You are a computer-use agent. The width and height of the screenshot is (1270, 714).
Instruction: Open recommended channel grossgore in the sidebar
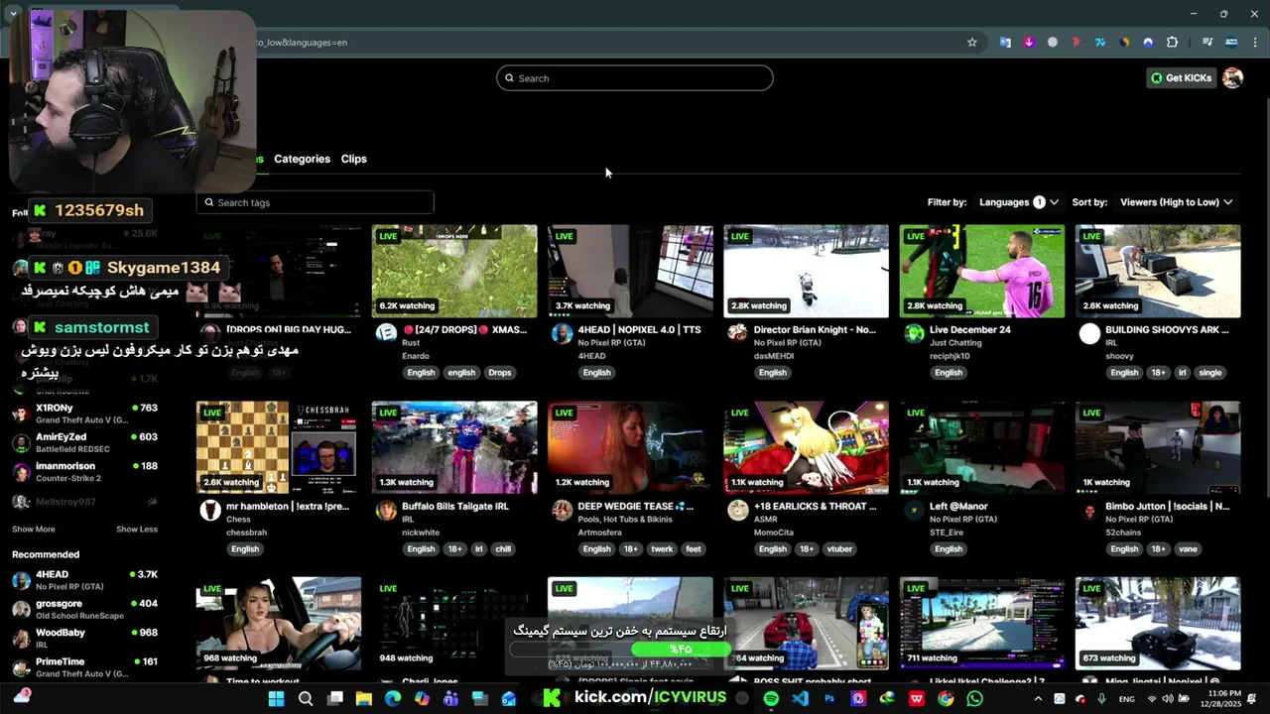pos(84,609)
